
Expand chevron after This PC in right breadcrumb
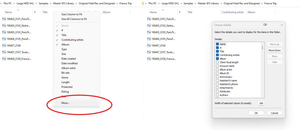click(x=159, y=4)
